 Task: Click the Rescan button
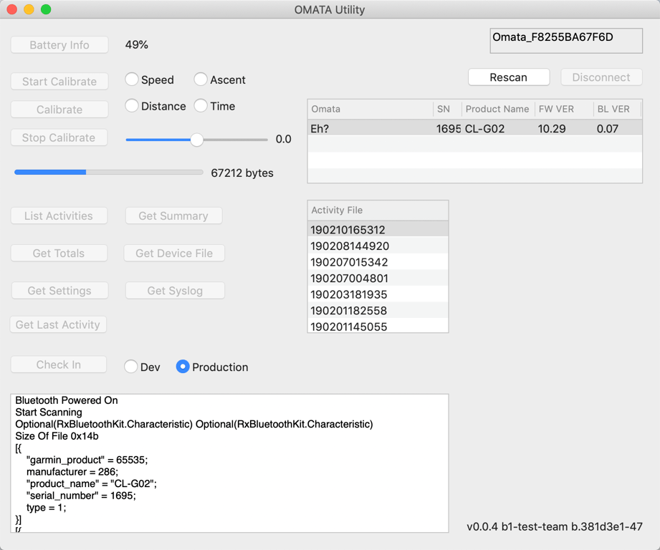[x=509, y=77]
